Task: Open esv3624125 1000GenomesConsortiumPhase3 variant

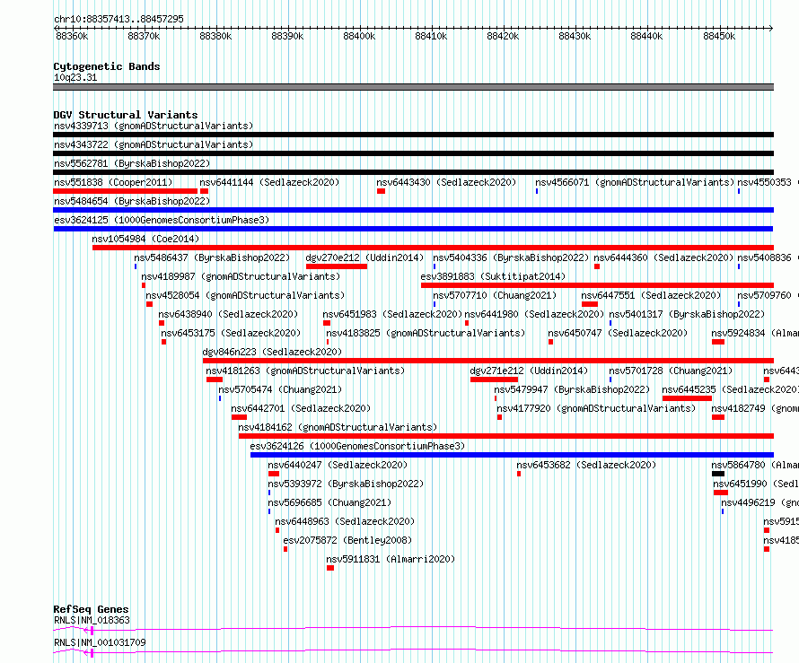Action: tap(162, 220)
